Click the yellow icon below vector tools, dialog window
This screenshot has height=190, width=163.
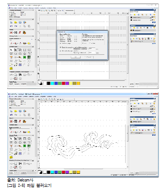(11, 68)
